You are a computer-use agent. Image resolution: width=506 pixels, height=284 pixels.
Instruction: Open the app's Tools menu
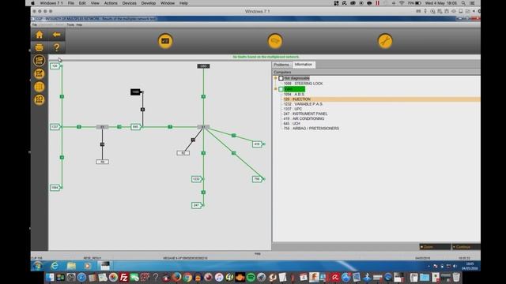click(70, 24)
